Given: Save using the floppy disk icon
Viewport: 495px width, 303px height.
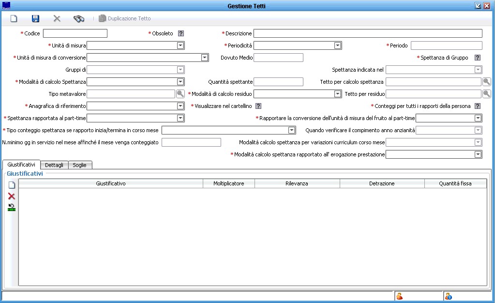Looking at the screenshot, I should 35,19.
